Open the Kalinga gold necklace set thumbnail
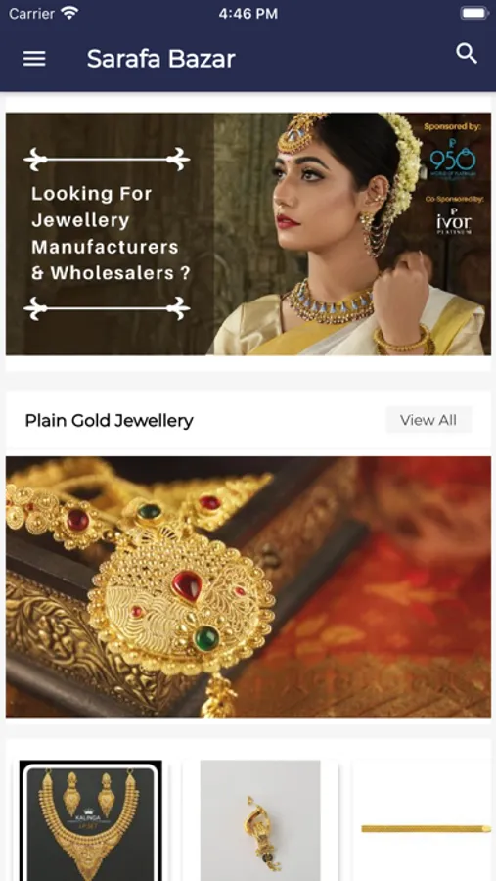The height and width of the screenshot is (881, 496). pyautogui.click(x=90, y=820)
